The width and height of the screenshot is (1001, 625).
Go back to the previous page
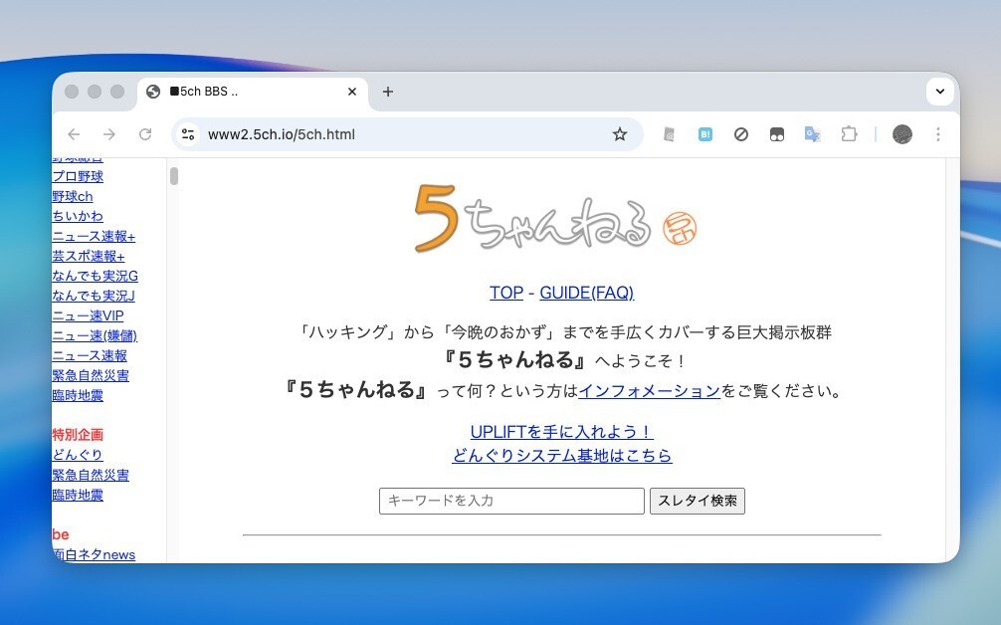(x=74, y=134)
